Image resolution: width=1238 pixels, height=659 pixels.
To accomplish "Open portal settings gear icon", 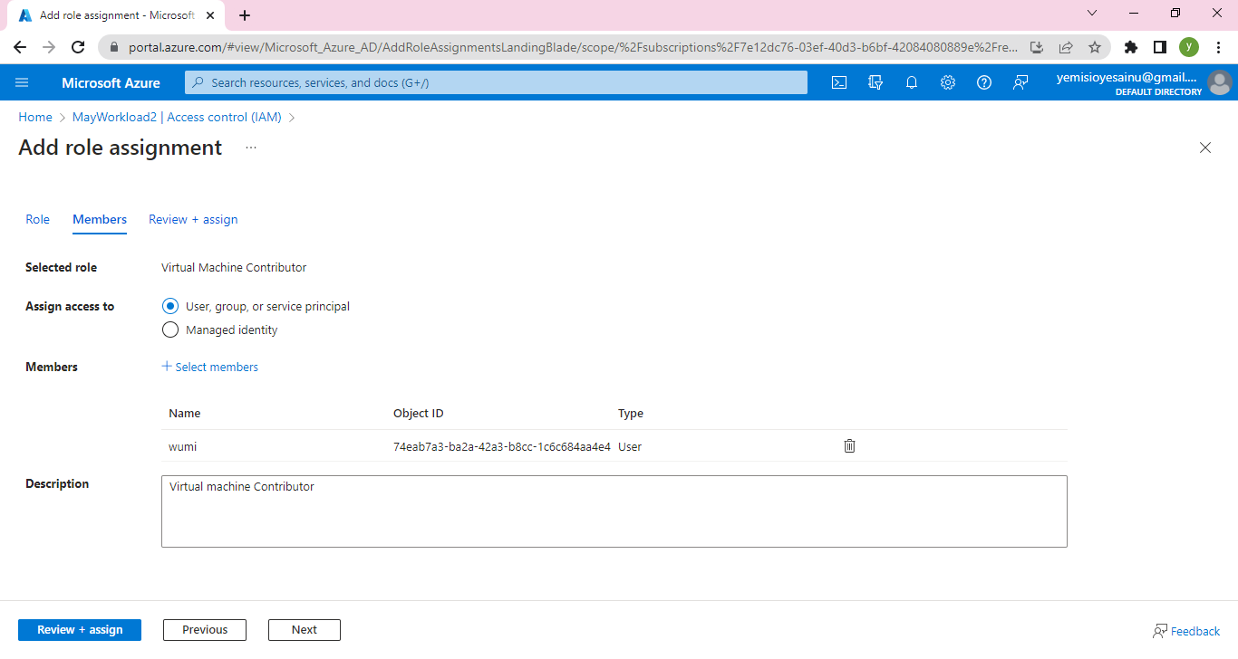I will 948,82.
